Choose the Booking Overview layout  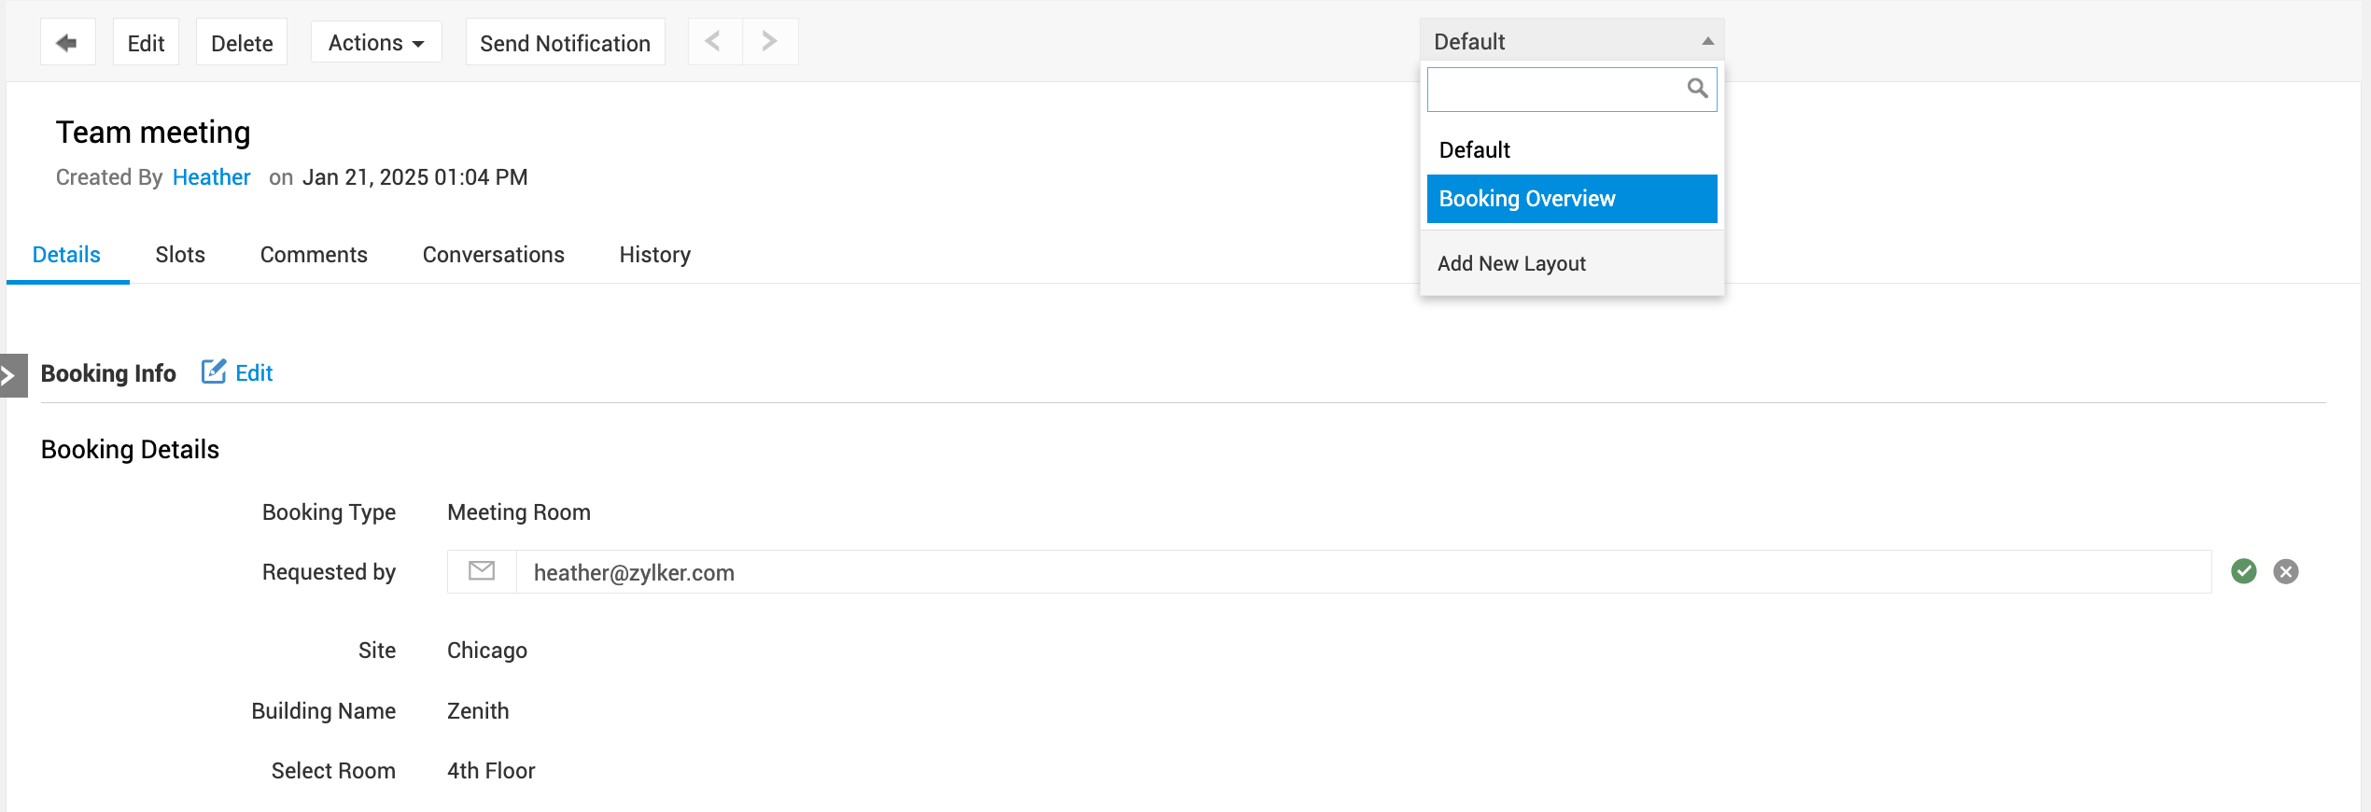click(1572, 199)
